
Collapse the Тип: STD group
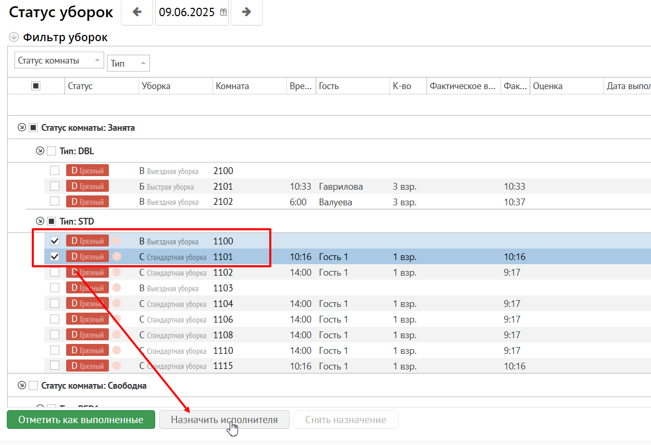(x=40, y=221)
